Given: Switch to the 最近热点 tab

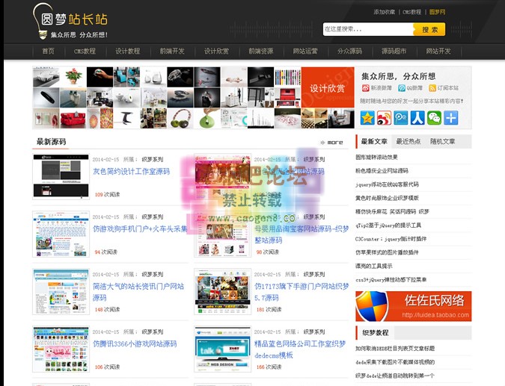Looking at the screenshot, I should [x=408, y=141].
